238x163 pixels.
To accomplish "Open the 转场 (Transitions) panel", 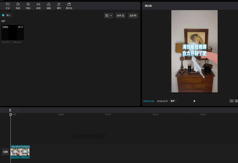I will point(38,6).
